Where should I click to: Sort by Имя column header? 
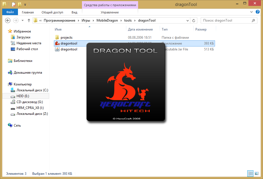tap(58, 29)
